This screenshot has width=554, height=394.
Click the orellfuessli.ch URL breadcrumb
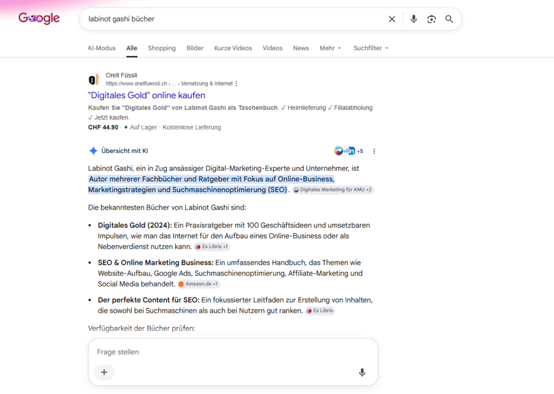click(x=169, y=84)
